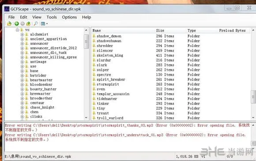Collapse the vo tree node
This screenshot has width=256, height=161.
click(18, 30)
